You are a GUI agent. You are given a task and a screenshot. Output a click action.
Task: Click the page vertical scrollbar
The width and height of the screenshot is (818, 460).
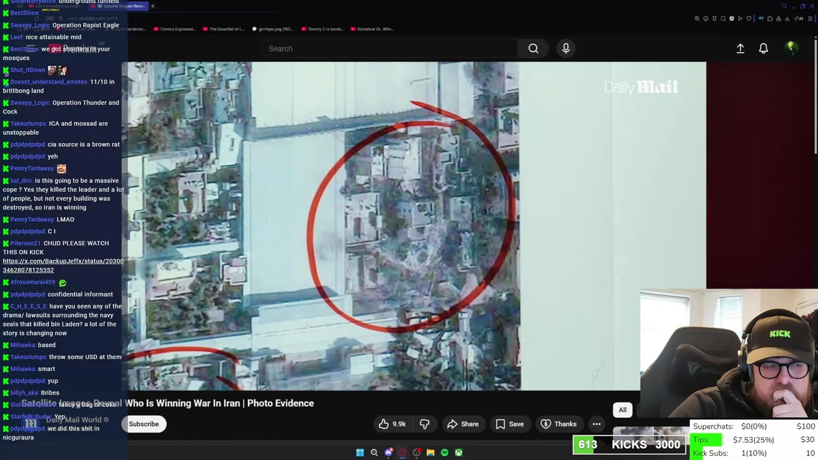click(815, 96)
